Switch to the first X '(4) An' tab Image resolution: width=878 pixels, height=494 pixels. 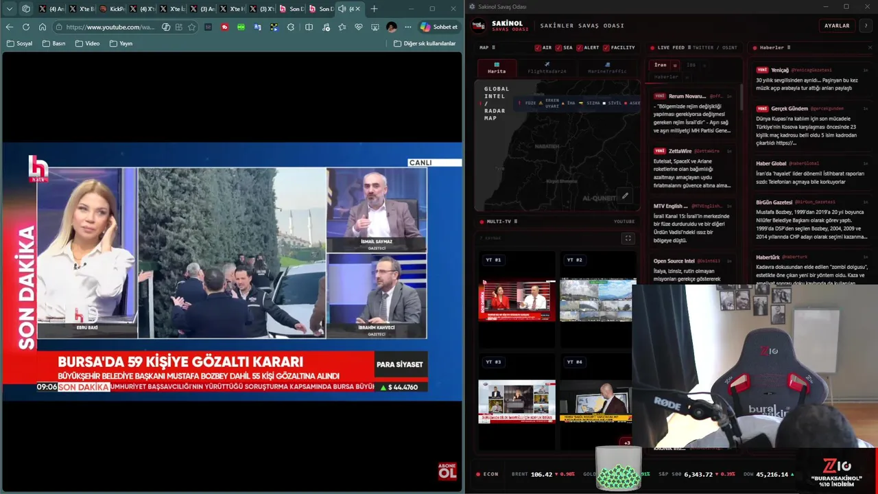click(52, 9)
